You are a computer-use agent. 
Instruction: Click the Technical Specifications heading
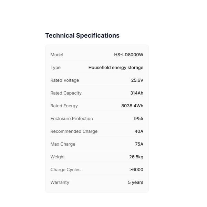(x=82, y=36)
